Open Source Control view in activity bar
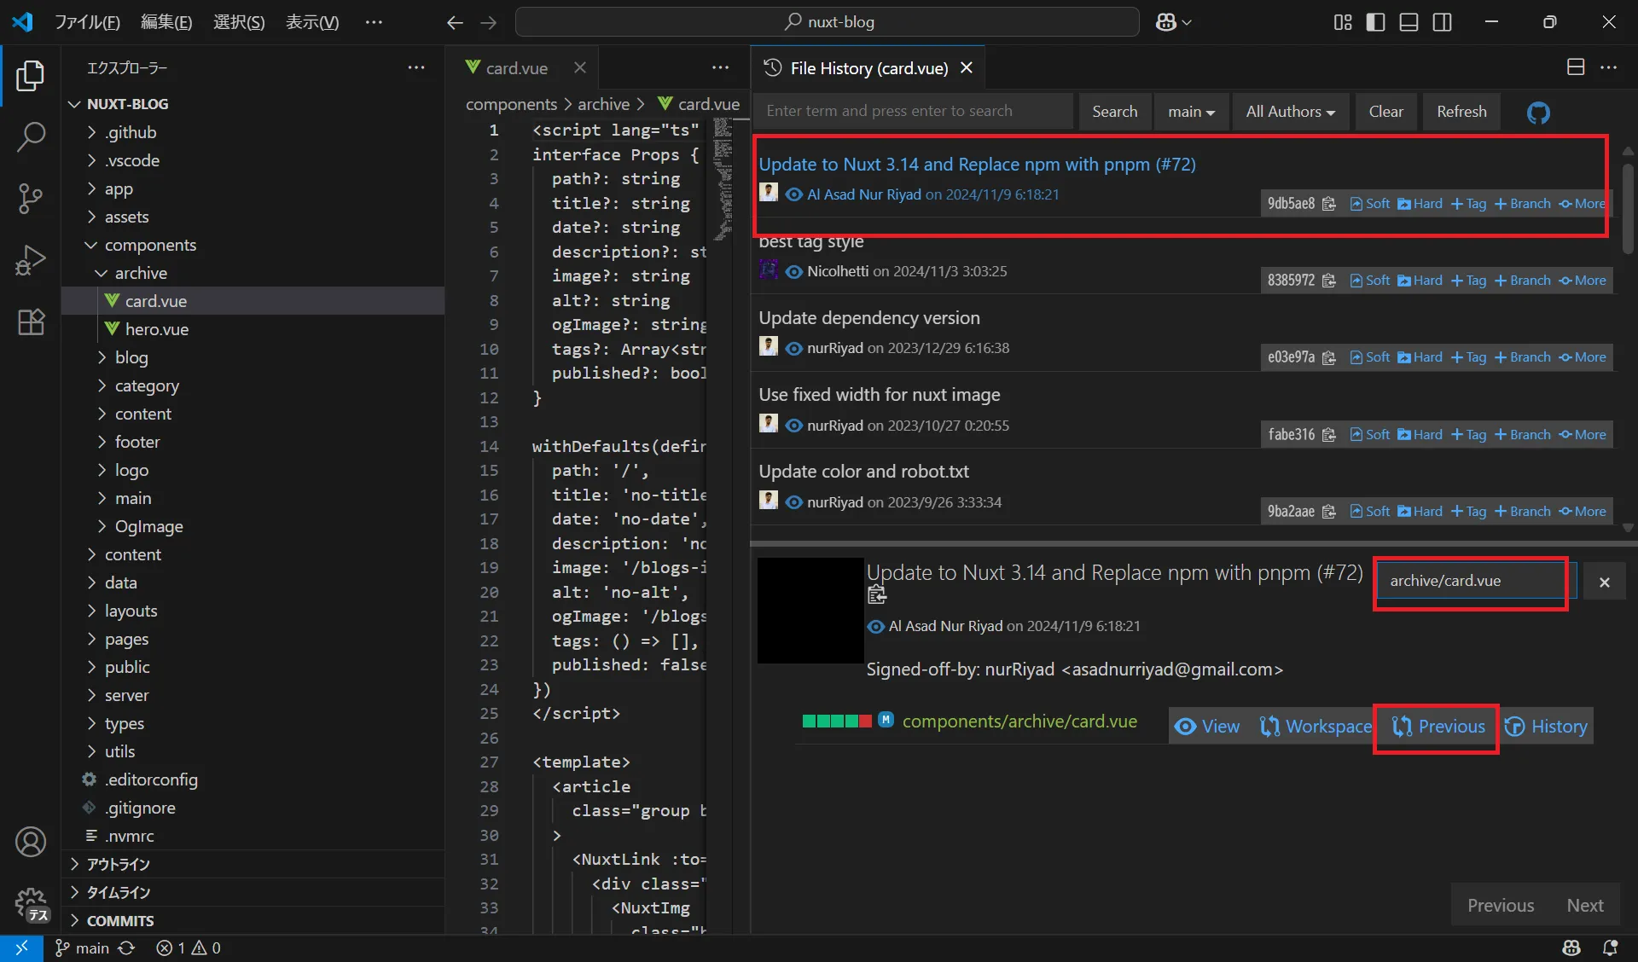The image size is (1638, 962). coord(31,199)
